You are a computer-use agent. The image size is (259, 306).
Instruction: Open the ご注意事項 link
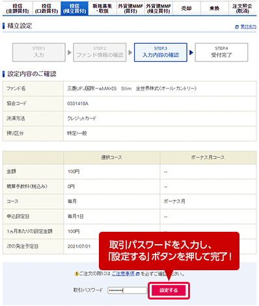[123, 273]
